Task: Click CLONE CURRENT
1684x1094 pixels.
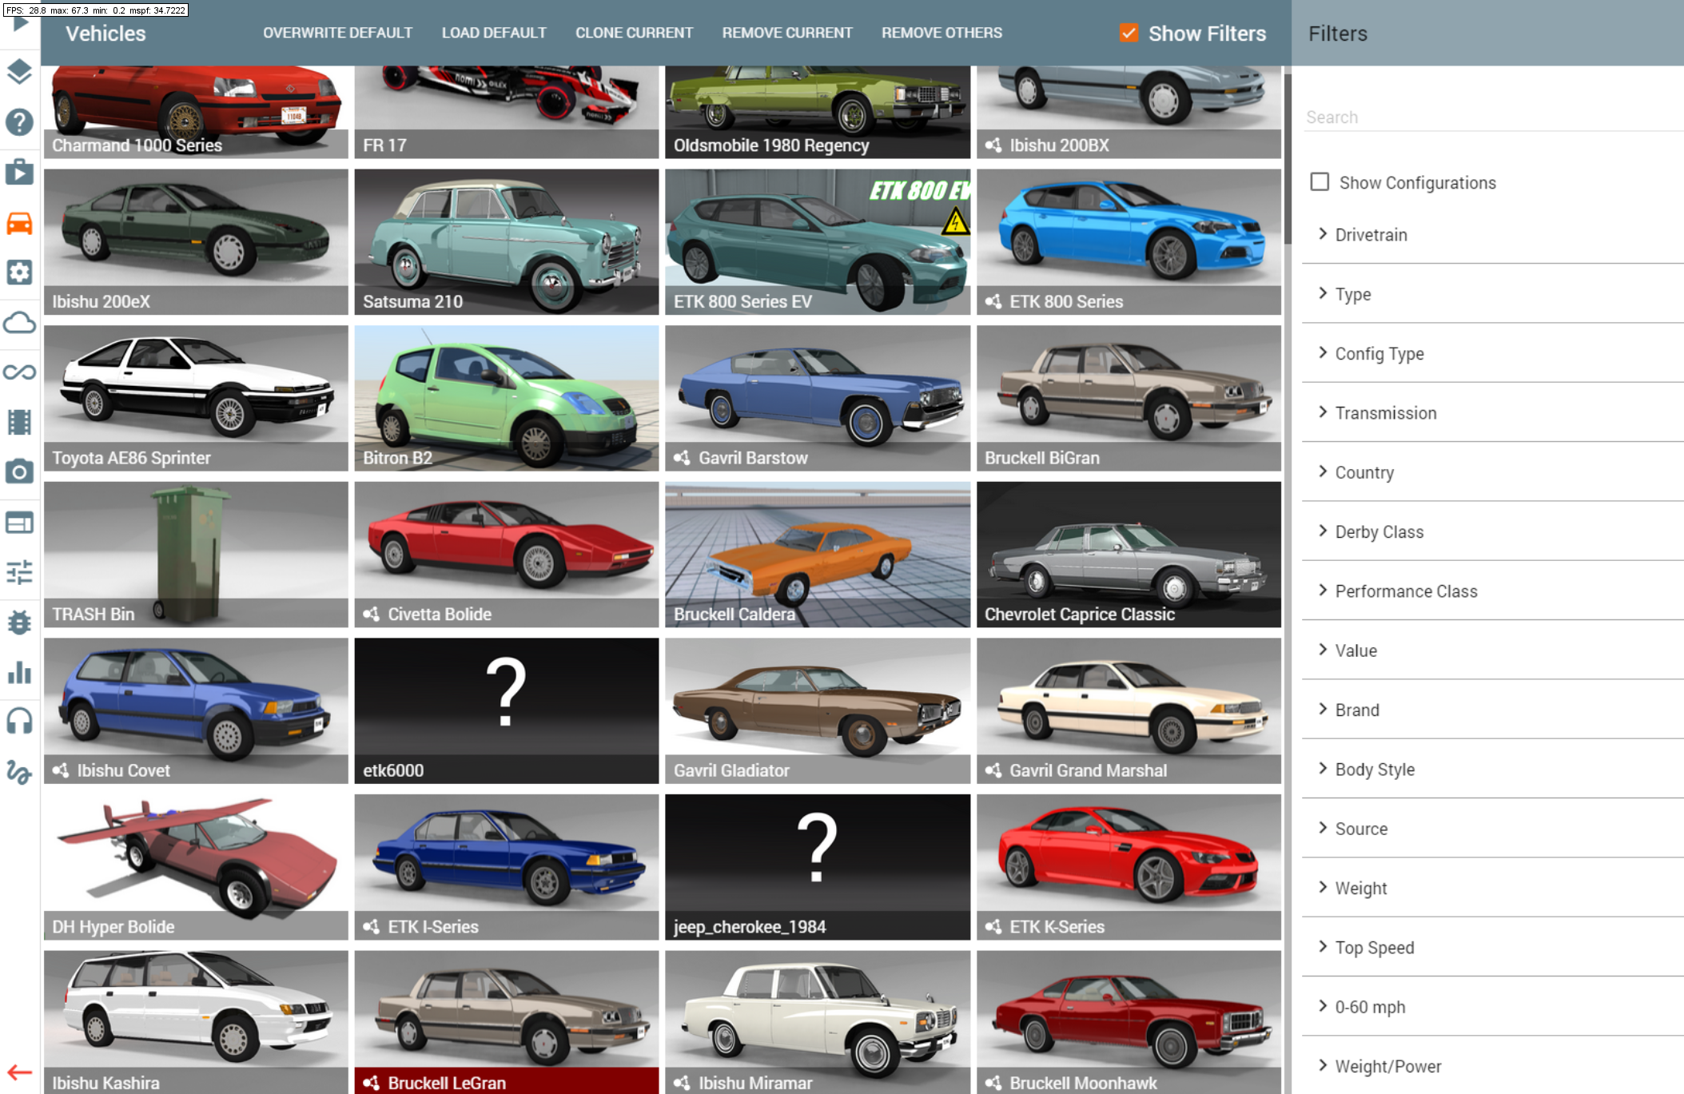Action: coord(634,33)
